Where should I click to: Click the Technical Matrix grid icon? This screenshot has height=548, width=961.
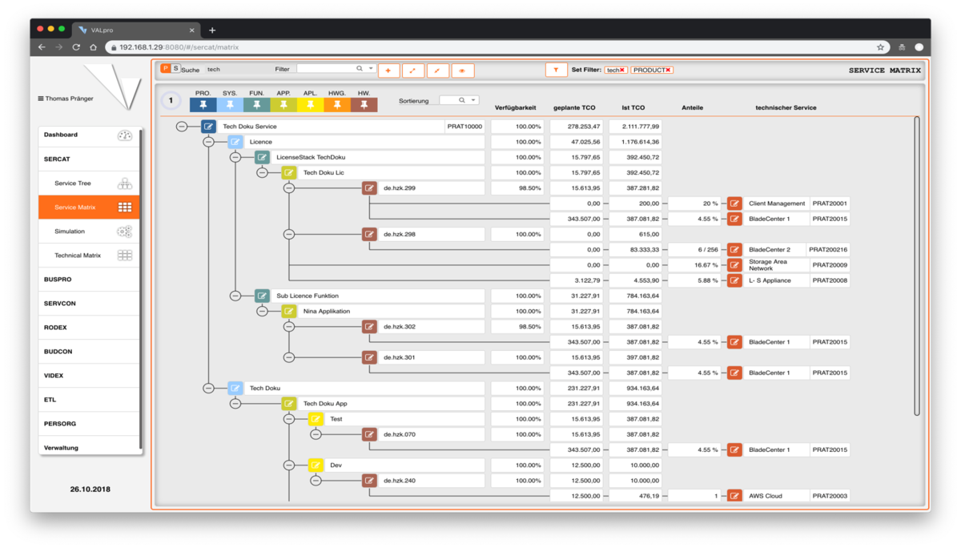(x=125, y=256)
